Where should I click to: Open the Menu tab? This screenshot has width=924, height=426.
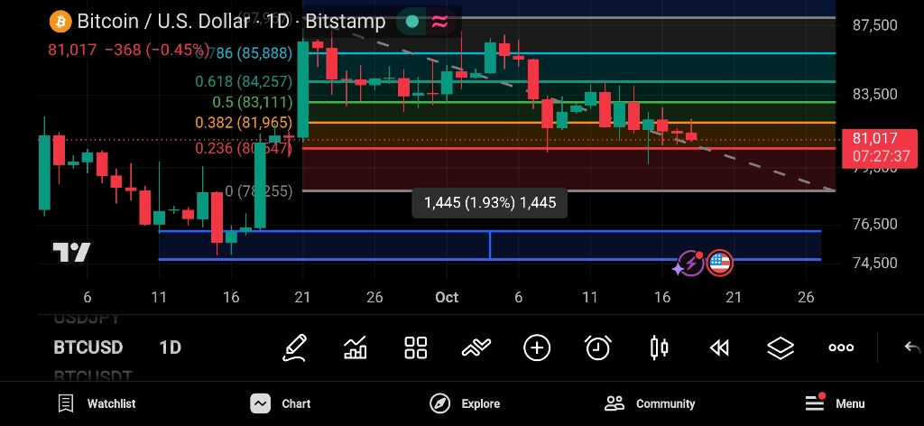click(x=835, y=403)
